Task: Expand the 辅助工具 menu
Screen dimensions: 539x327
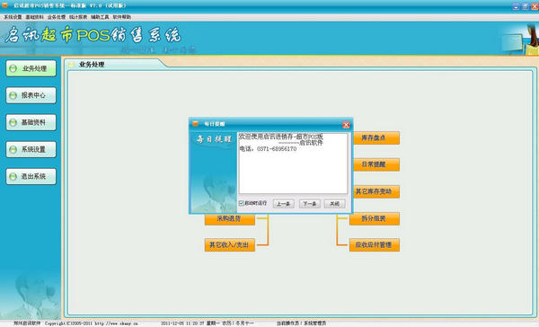Action: (100, 17)
